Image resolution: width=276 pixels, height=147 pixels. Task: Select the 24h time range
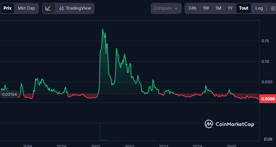tap(192, 8)
